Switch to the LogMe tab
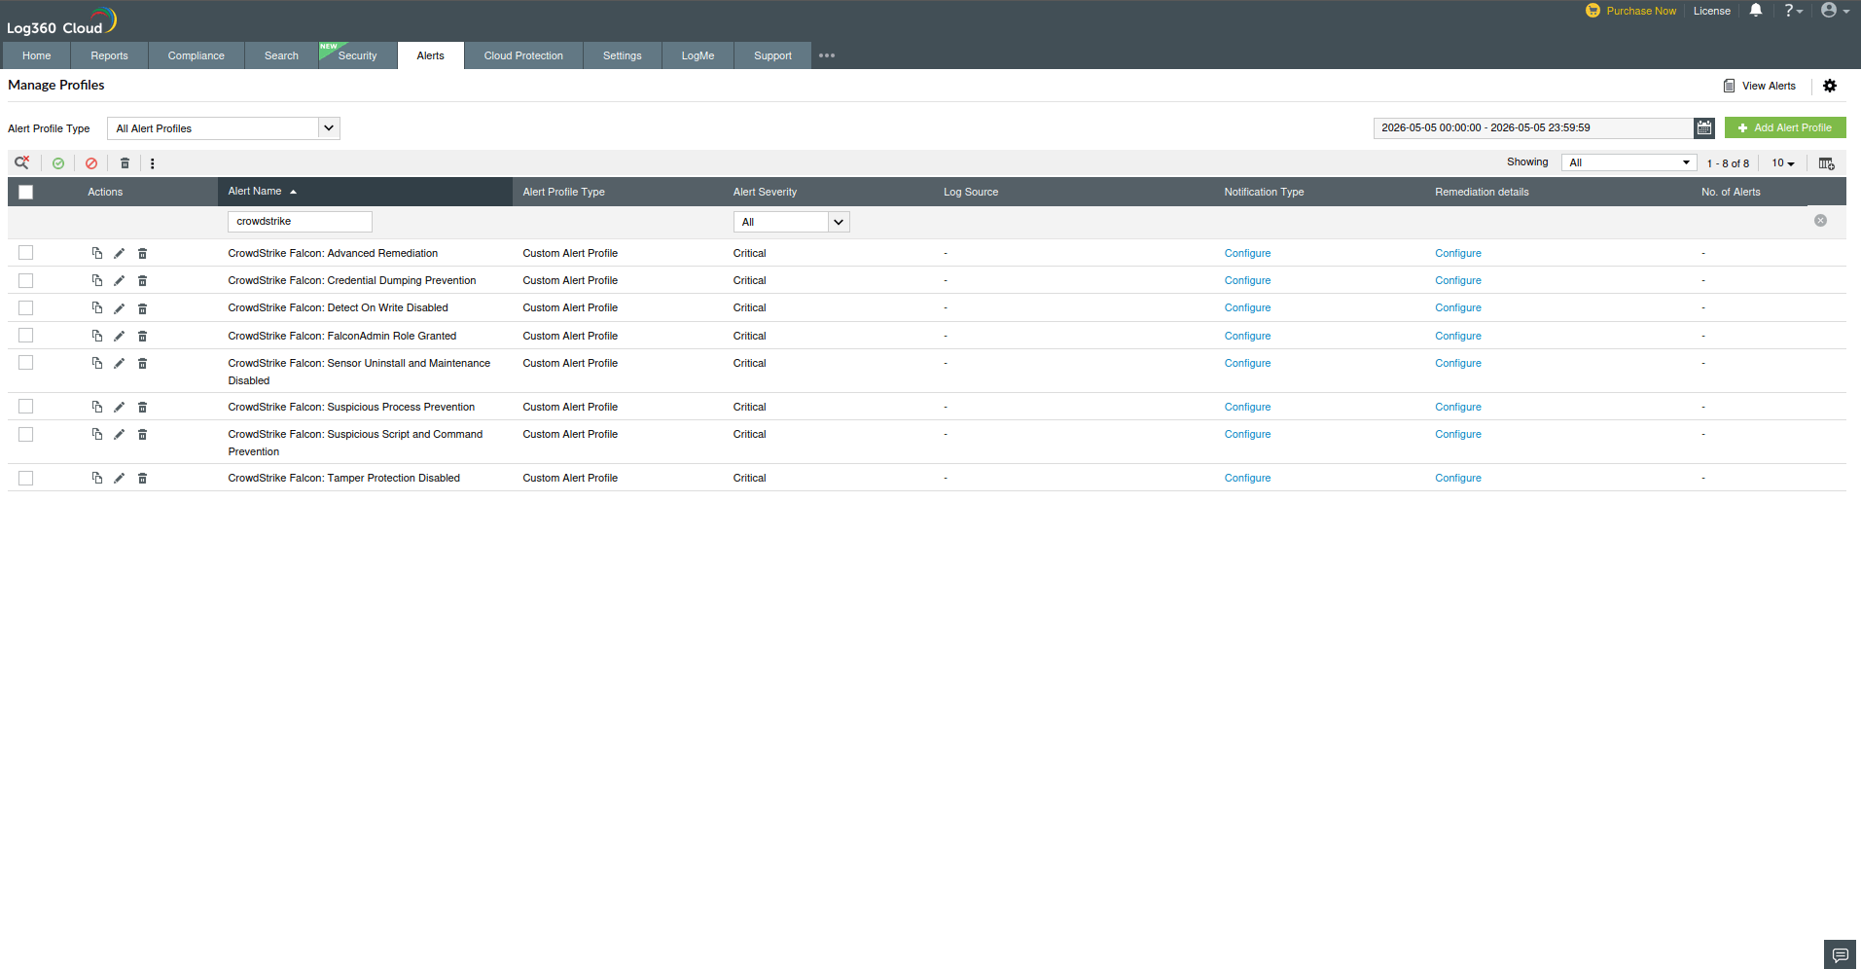The image size is (1861, 969). point(698,55)
